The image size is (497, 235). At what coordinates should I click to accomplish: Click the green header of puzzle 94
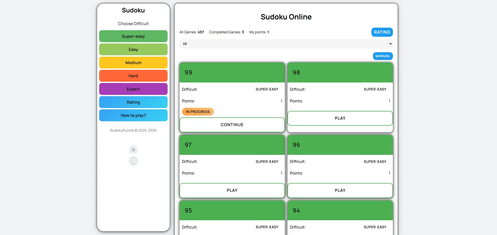(340, 210)
